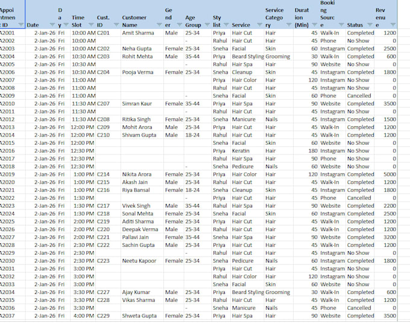Select the cell containing Aditi Sharma
The width and height of the screenshot is (410, 323).
pyautogui.click(x=142, y=222)
